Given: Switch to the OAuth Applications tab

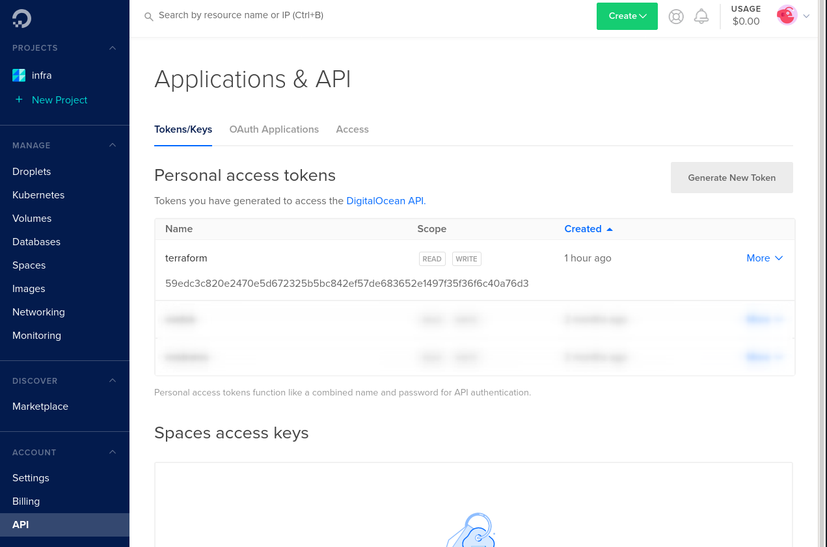Looking at the screenshot, I should (274, 129).
